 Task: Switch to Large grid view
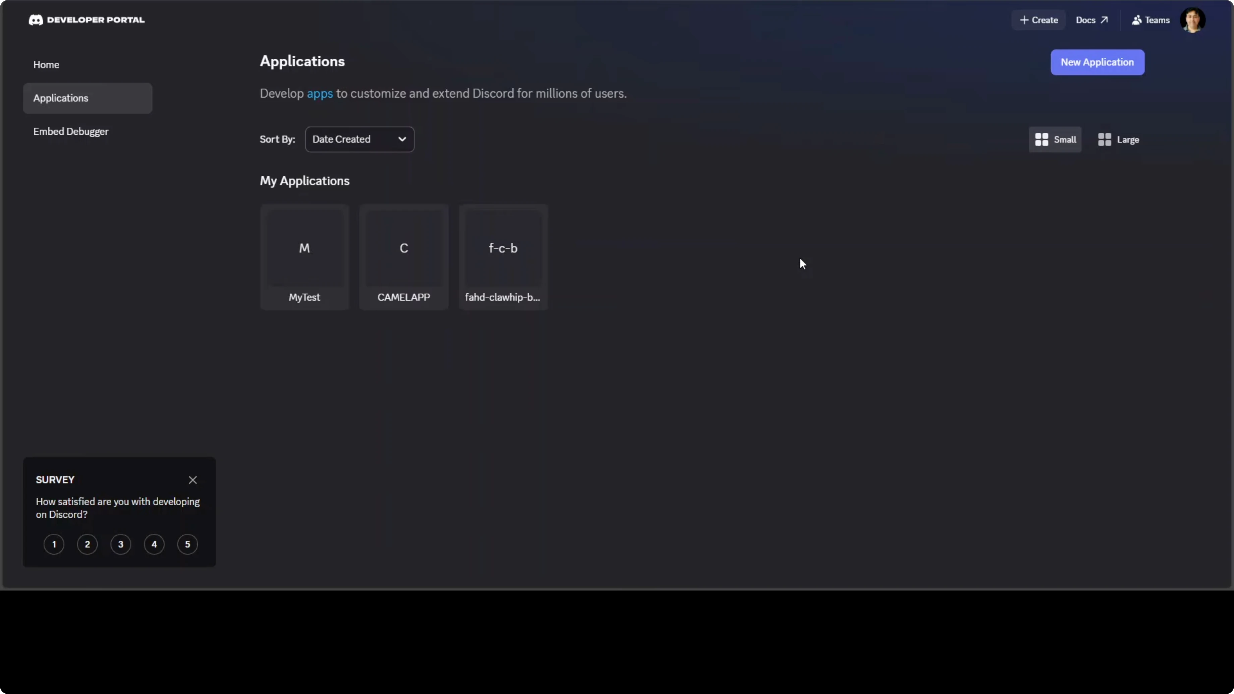1118,139
